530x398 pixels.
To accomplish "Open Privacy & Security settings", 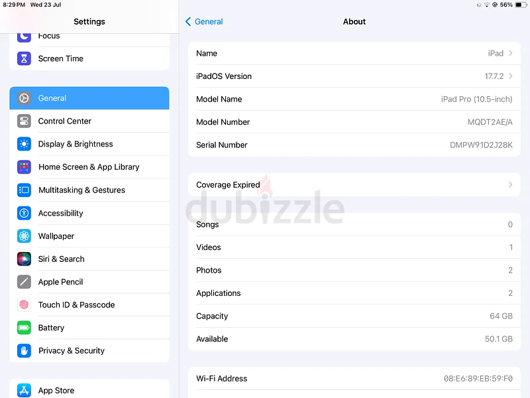I will [89, 351].
